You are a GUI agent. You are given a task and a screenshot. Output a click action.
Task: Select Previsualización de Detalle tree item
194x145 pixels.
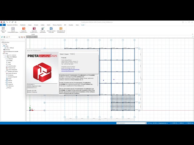point(12,52)
